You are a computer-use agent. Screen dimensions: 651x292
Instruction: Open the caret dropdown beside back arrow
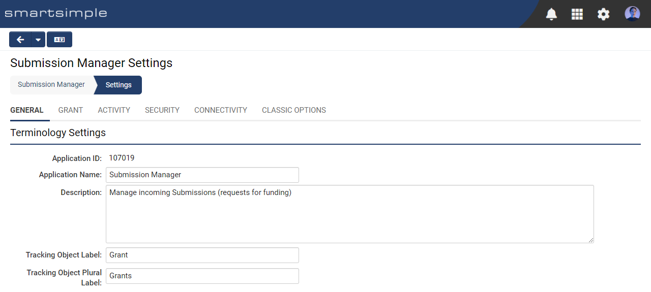[38, 40]
